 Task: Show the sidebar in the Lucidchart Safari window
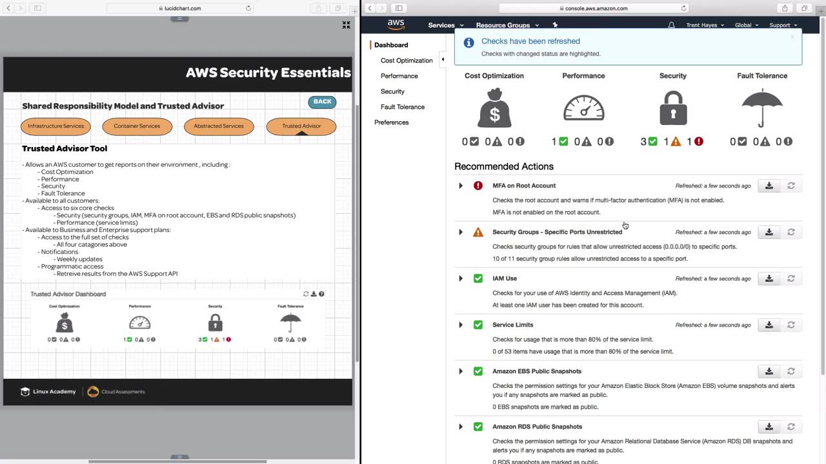click(x=37, y=8)
